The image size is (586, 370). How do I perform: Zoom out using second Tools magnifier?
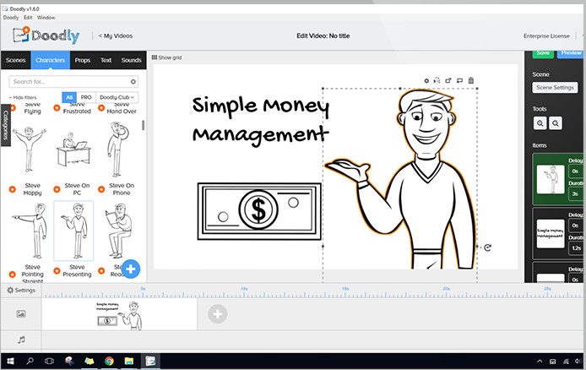(556, 123)
